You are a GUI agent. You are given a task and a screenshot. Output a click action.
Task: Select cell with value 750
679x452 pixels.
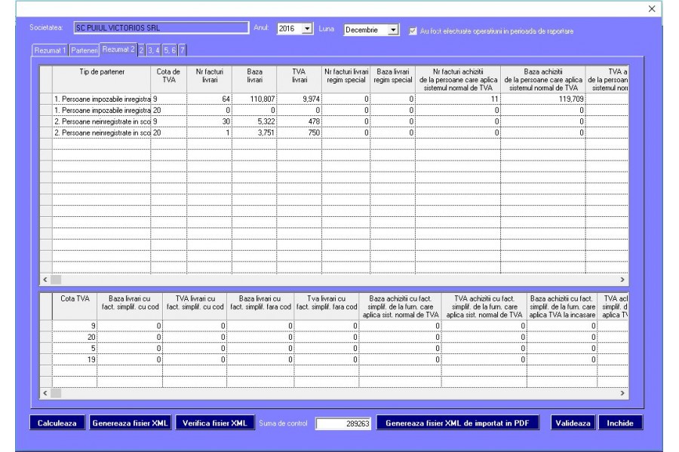click(x=300, y=133)
